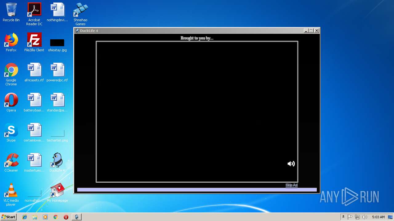Click the Skip Ad link

(291, 185)
